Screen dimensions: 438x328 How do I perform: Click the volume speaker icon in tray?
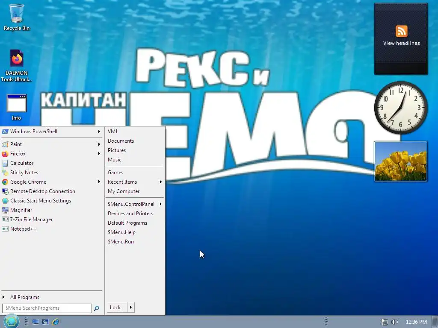click(394, 322)
